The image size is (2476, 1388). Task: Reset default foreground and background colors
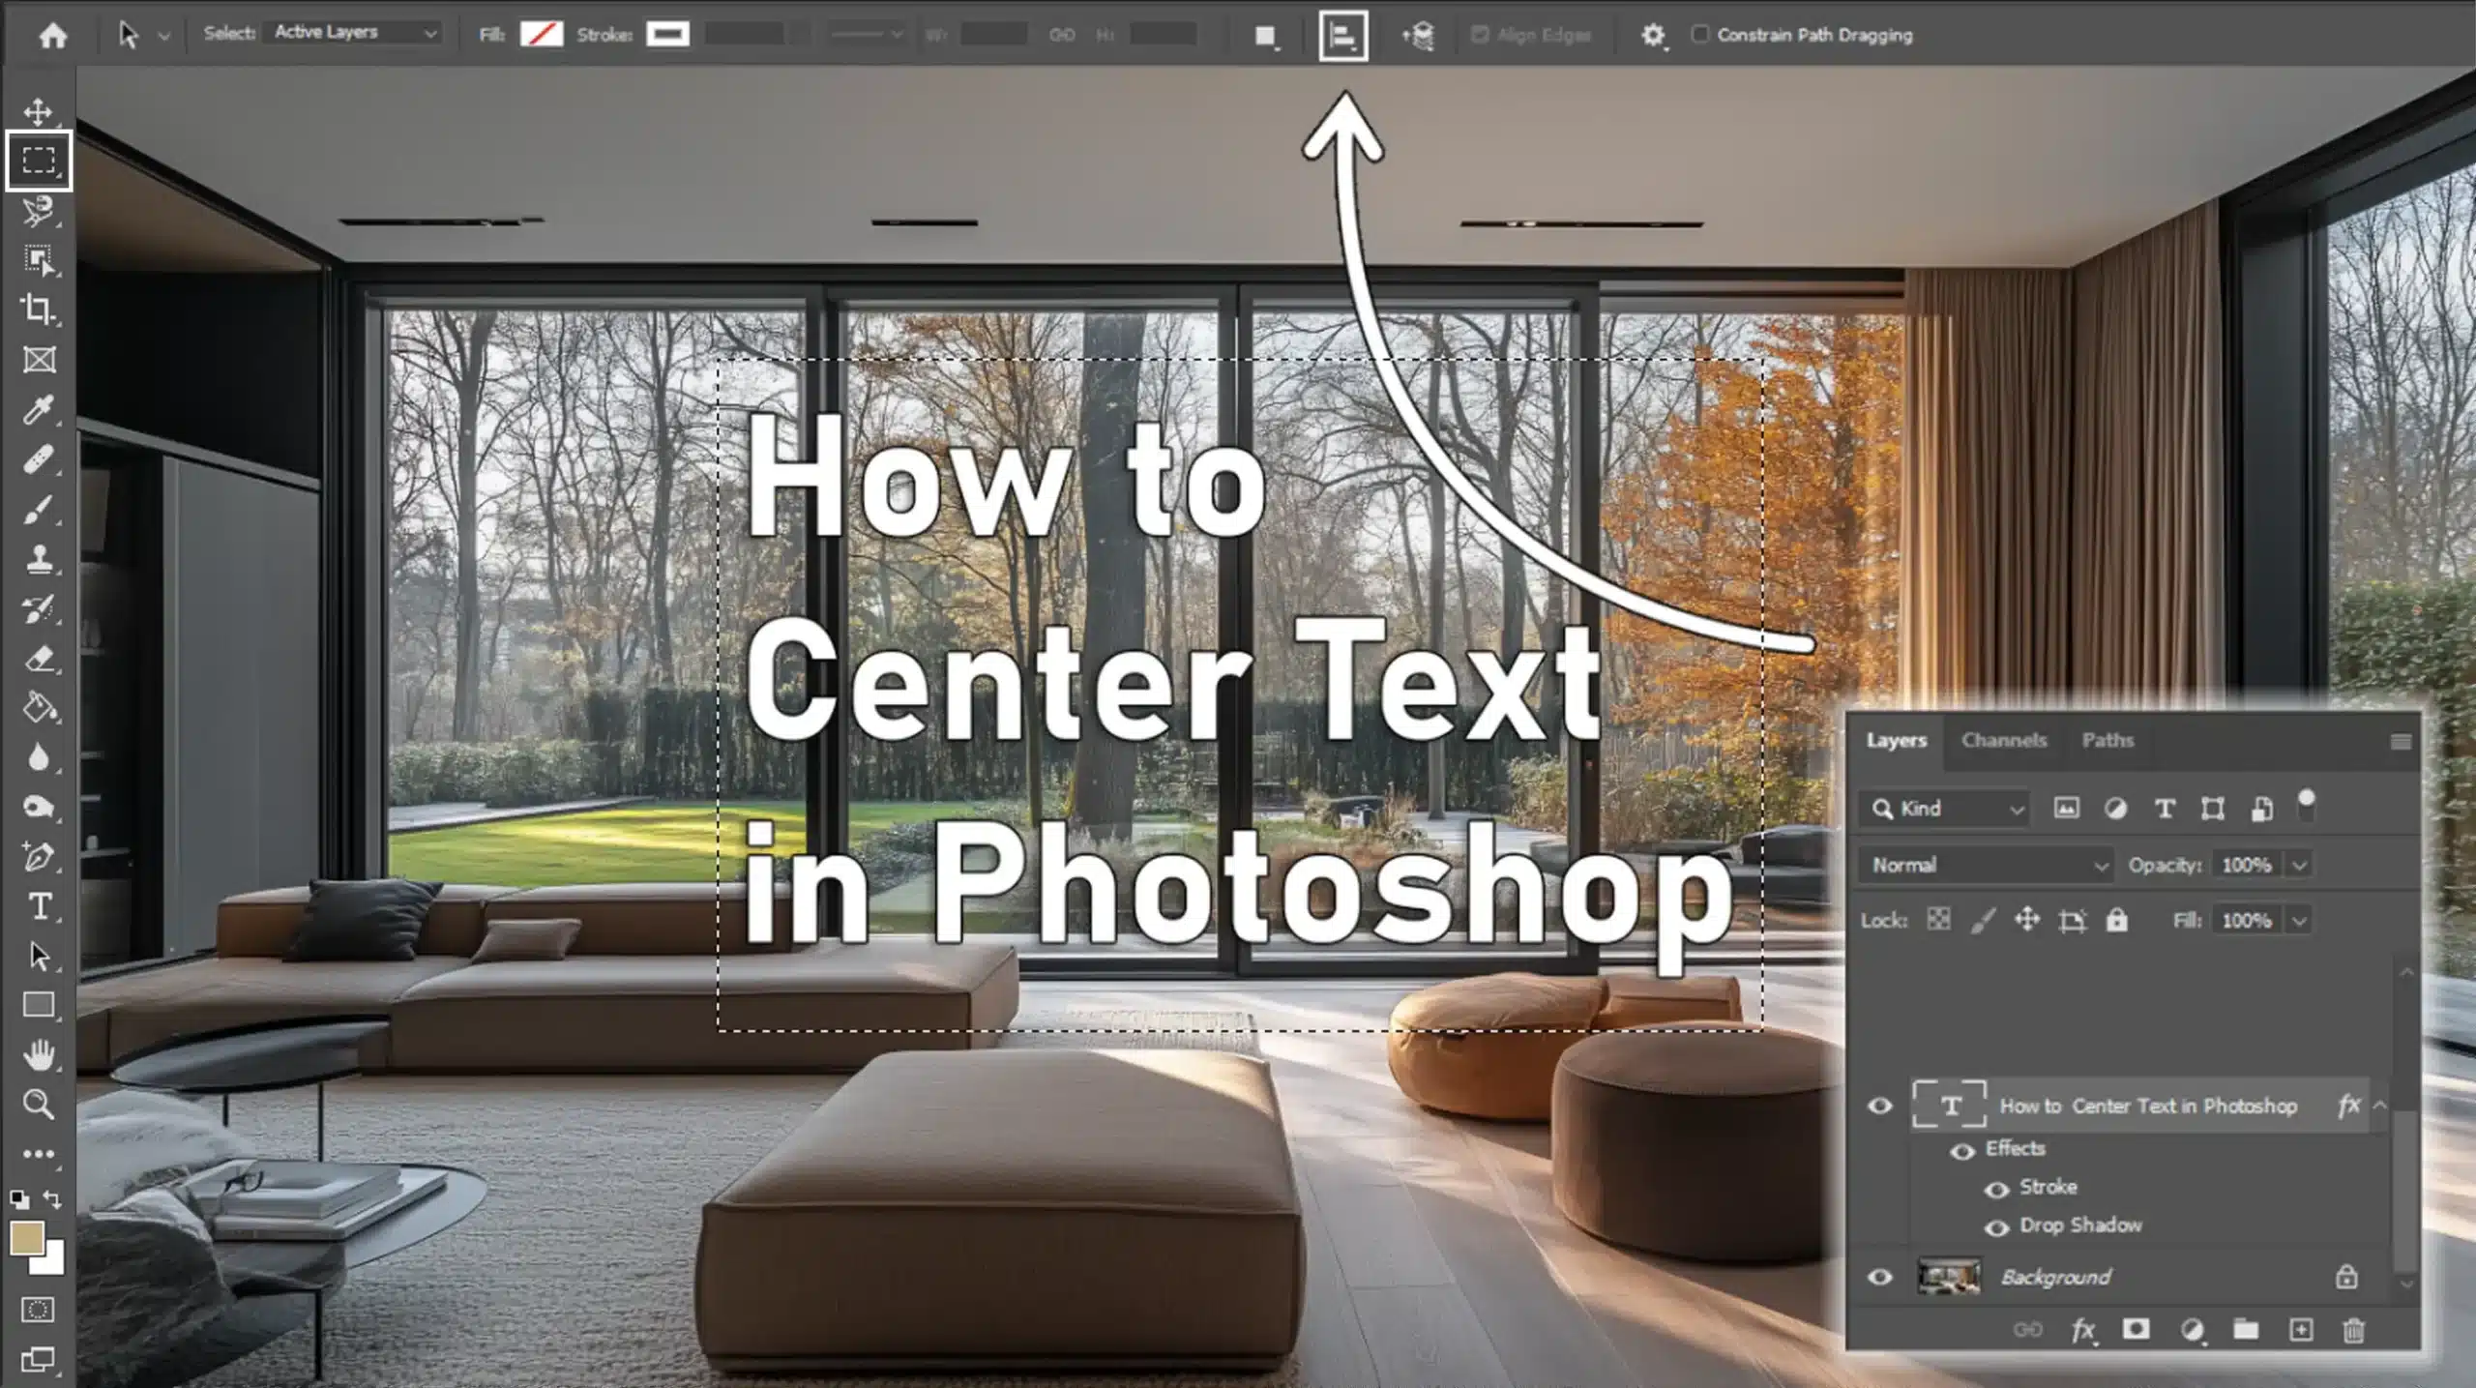(19, 1200)
